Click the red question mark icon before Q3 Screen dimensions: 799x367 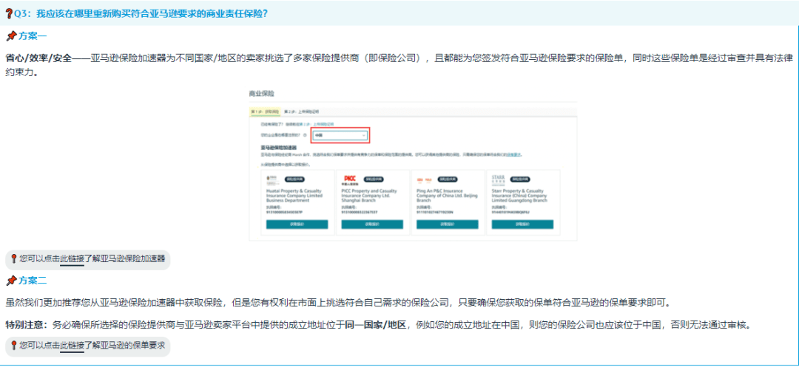pos(9,14)
